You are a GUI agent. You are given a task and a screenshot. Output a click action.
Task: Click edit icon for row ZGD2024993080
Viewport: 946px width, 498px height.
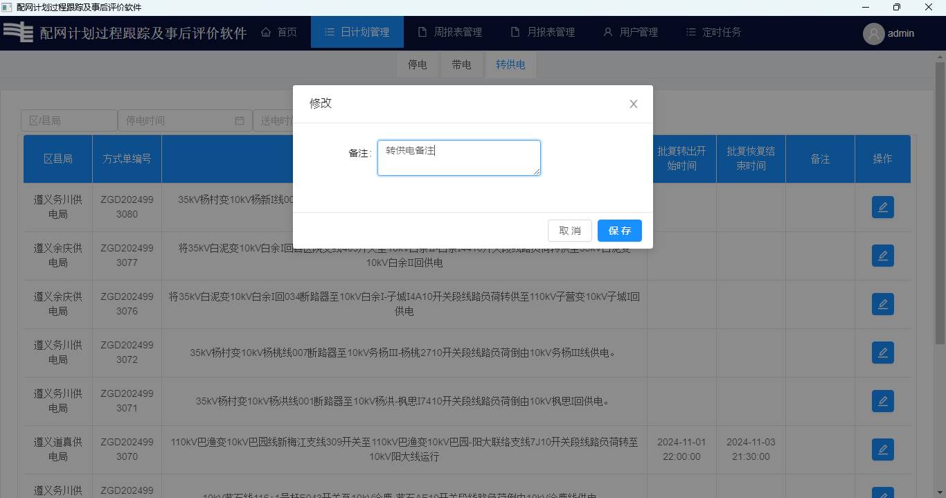[x=882, y=207]
